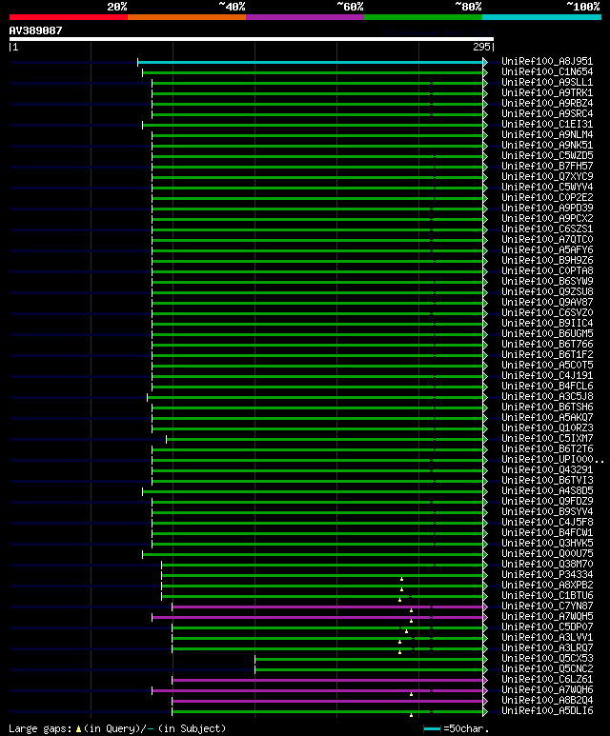The width and height of the screenshot is (610, 736).
Task: Pick UniRef100_A7WQH6 hit label
Action: pos(547,690)
